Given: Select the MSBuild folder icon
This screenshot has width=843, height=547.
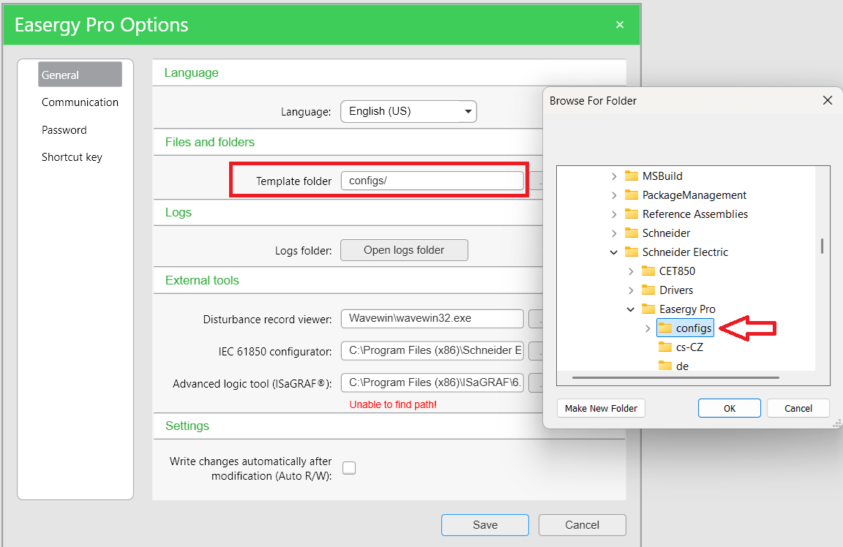Looking at the screenshot, I should (632, 176).
